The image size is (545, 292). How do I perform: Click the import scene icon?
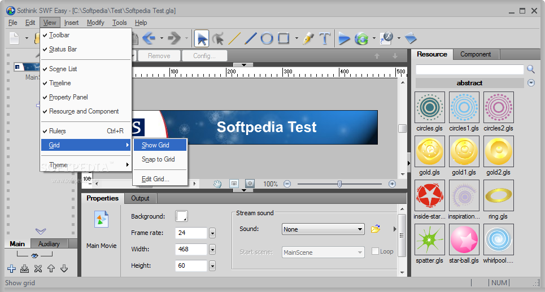(x=25, y=268)
